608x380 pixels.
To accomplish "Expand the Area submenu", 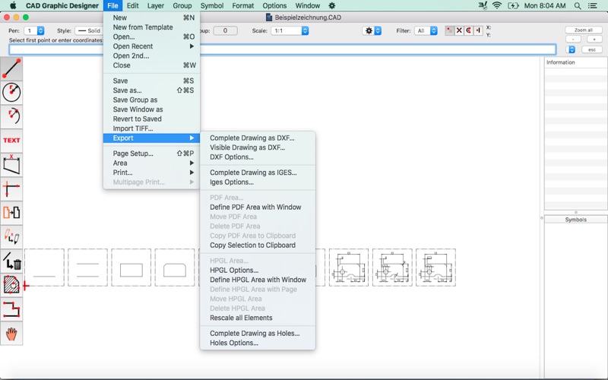I will pos(151,163).
